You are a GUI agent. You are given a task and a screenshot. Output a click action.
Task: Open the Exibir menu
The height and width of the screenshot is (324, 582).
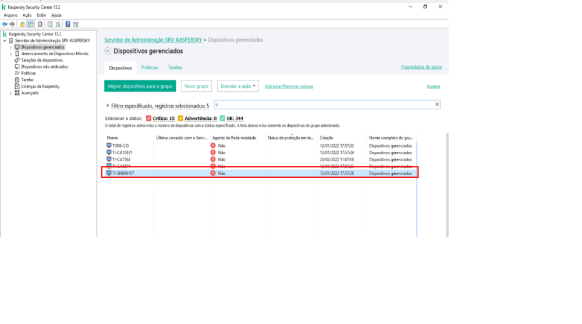pos(41,15)
